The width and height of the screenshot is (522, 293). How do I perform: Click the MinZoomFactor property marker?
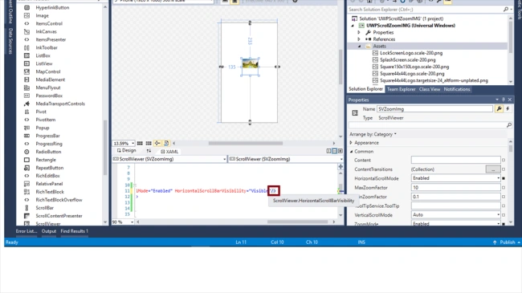(504, 197)
